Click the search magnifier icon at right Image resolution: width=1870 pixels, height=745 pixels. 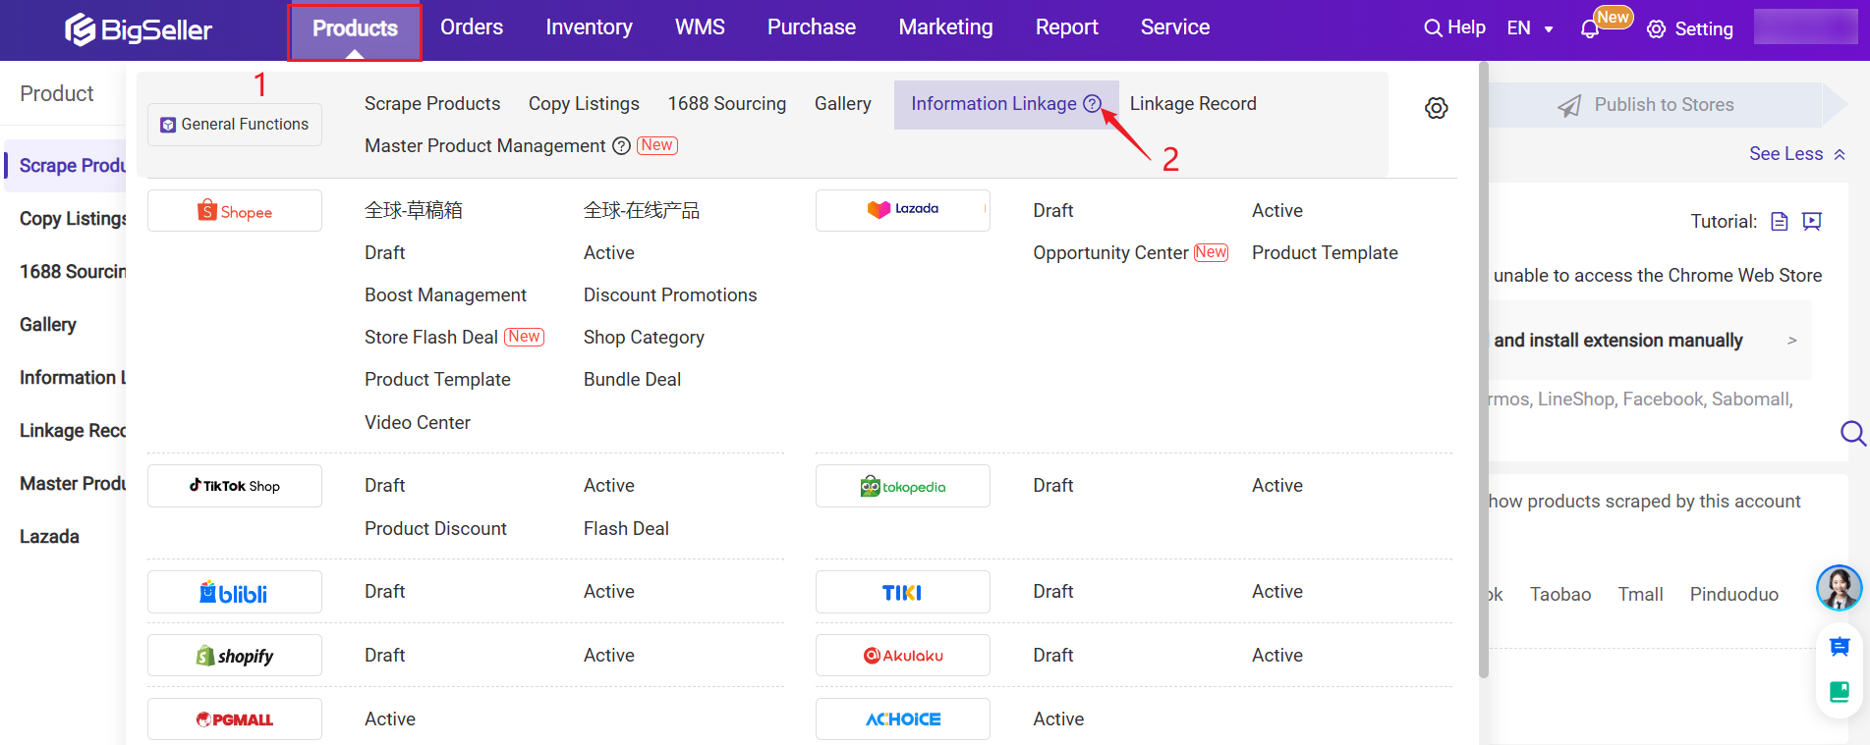pos(1852,433)
